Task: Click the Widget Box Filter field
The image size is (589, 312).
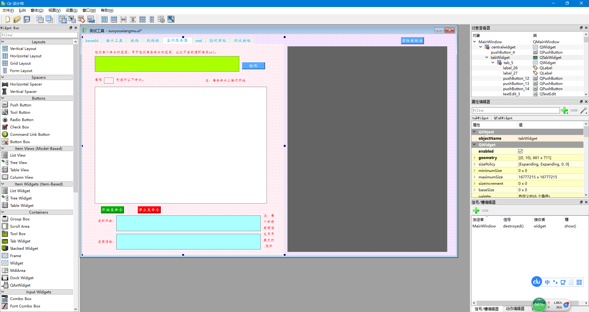Action: (x=39, y=35)
